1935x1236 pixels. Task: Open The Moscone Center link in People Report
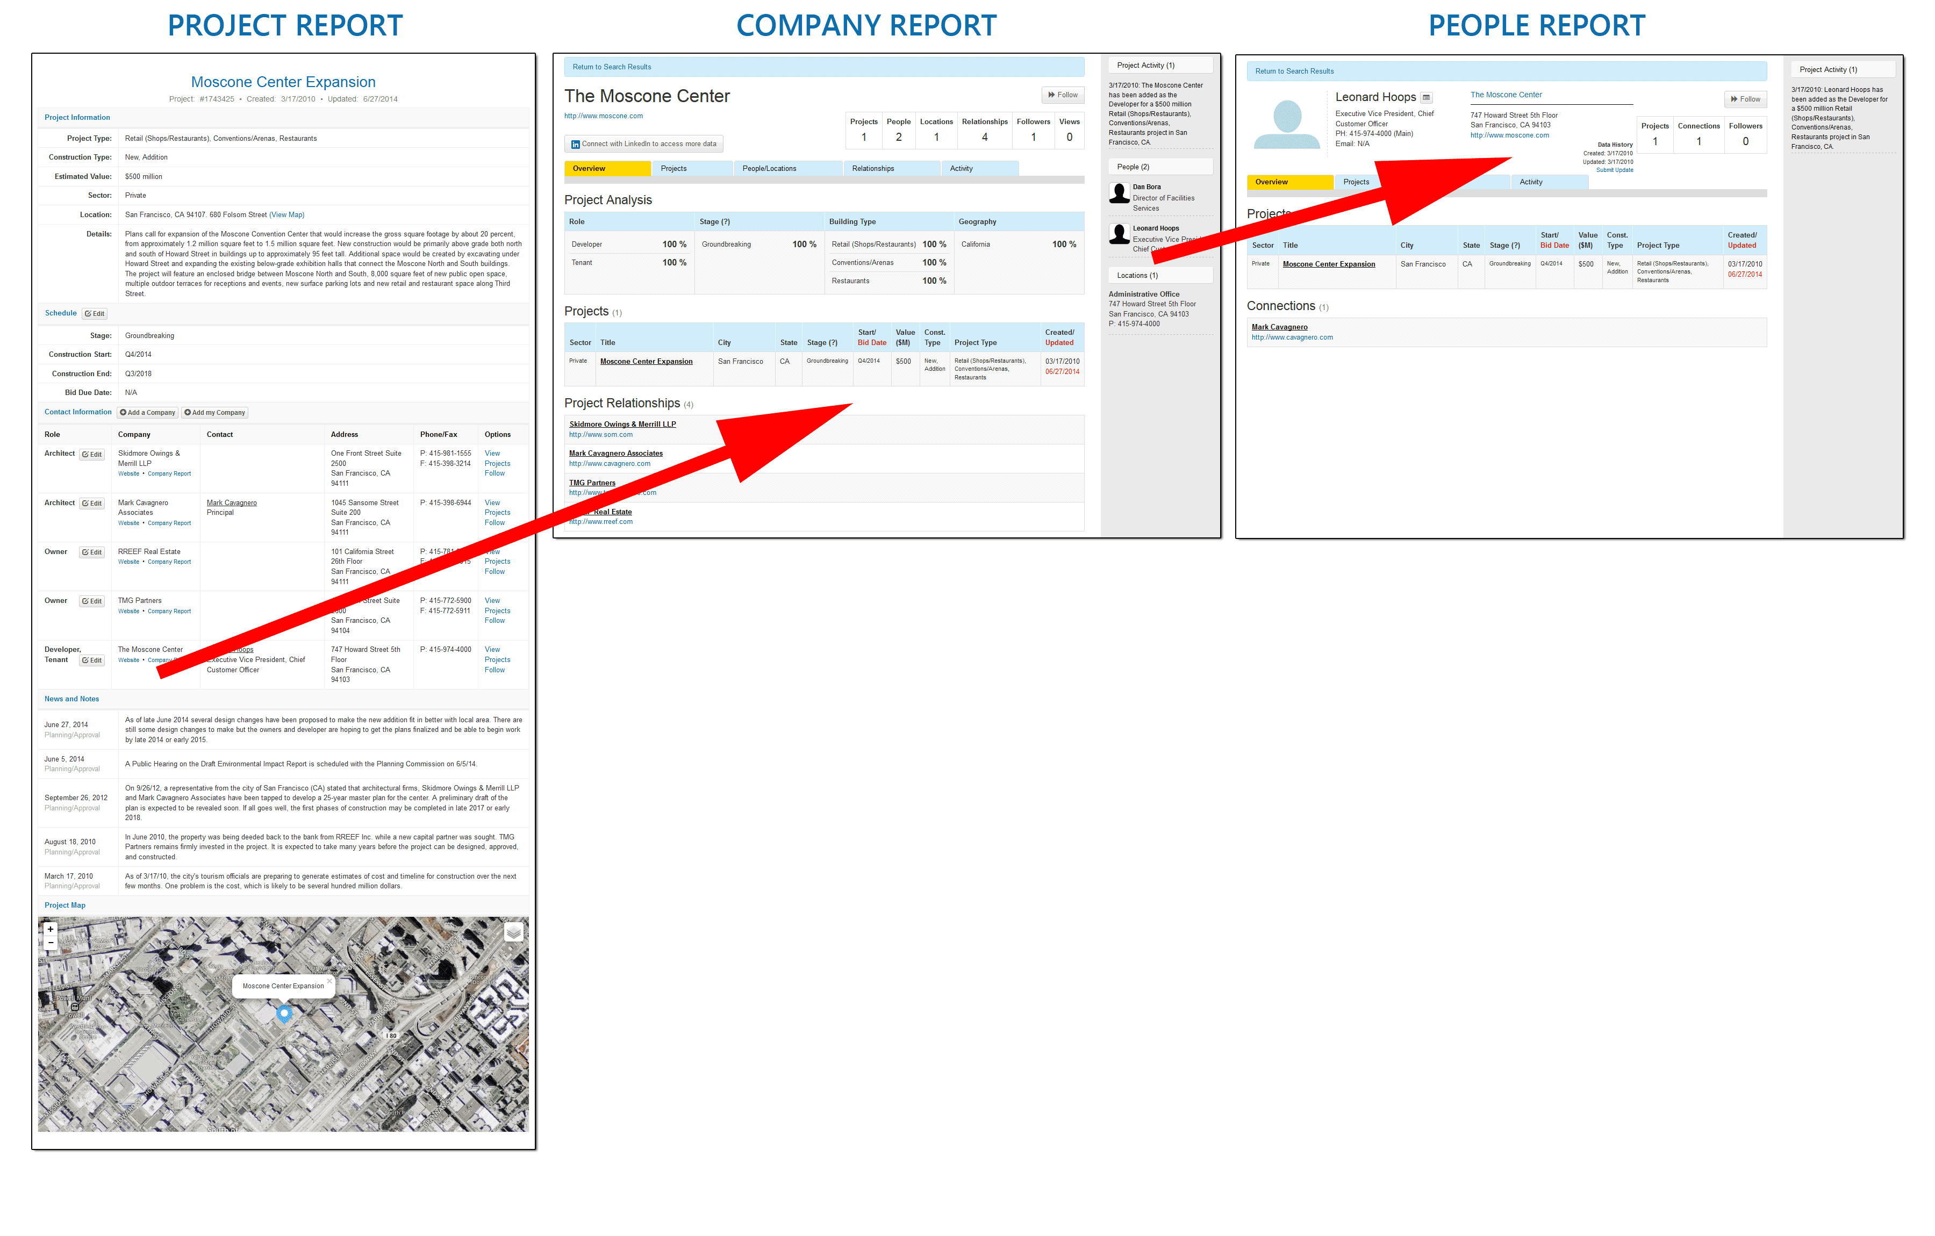pyautogui.click(x=1506, y=95)
